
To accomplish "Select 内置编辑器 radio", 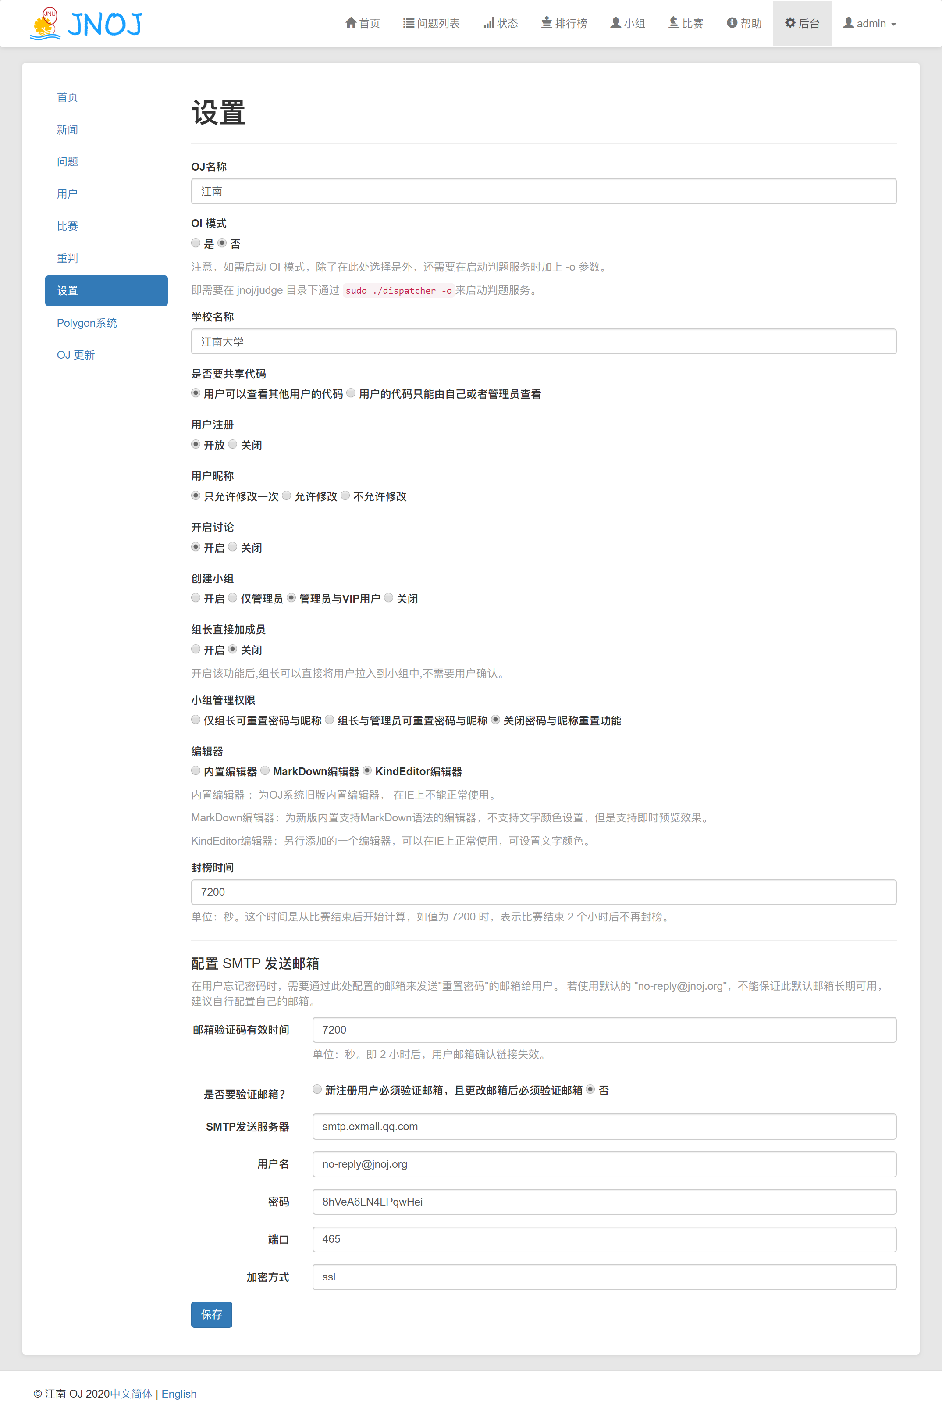I will tap(196, 770).
